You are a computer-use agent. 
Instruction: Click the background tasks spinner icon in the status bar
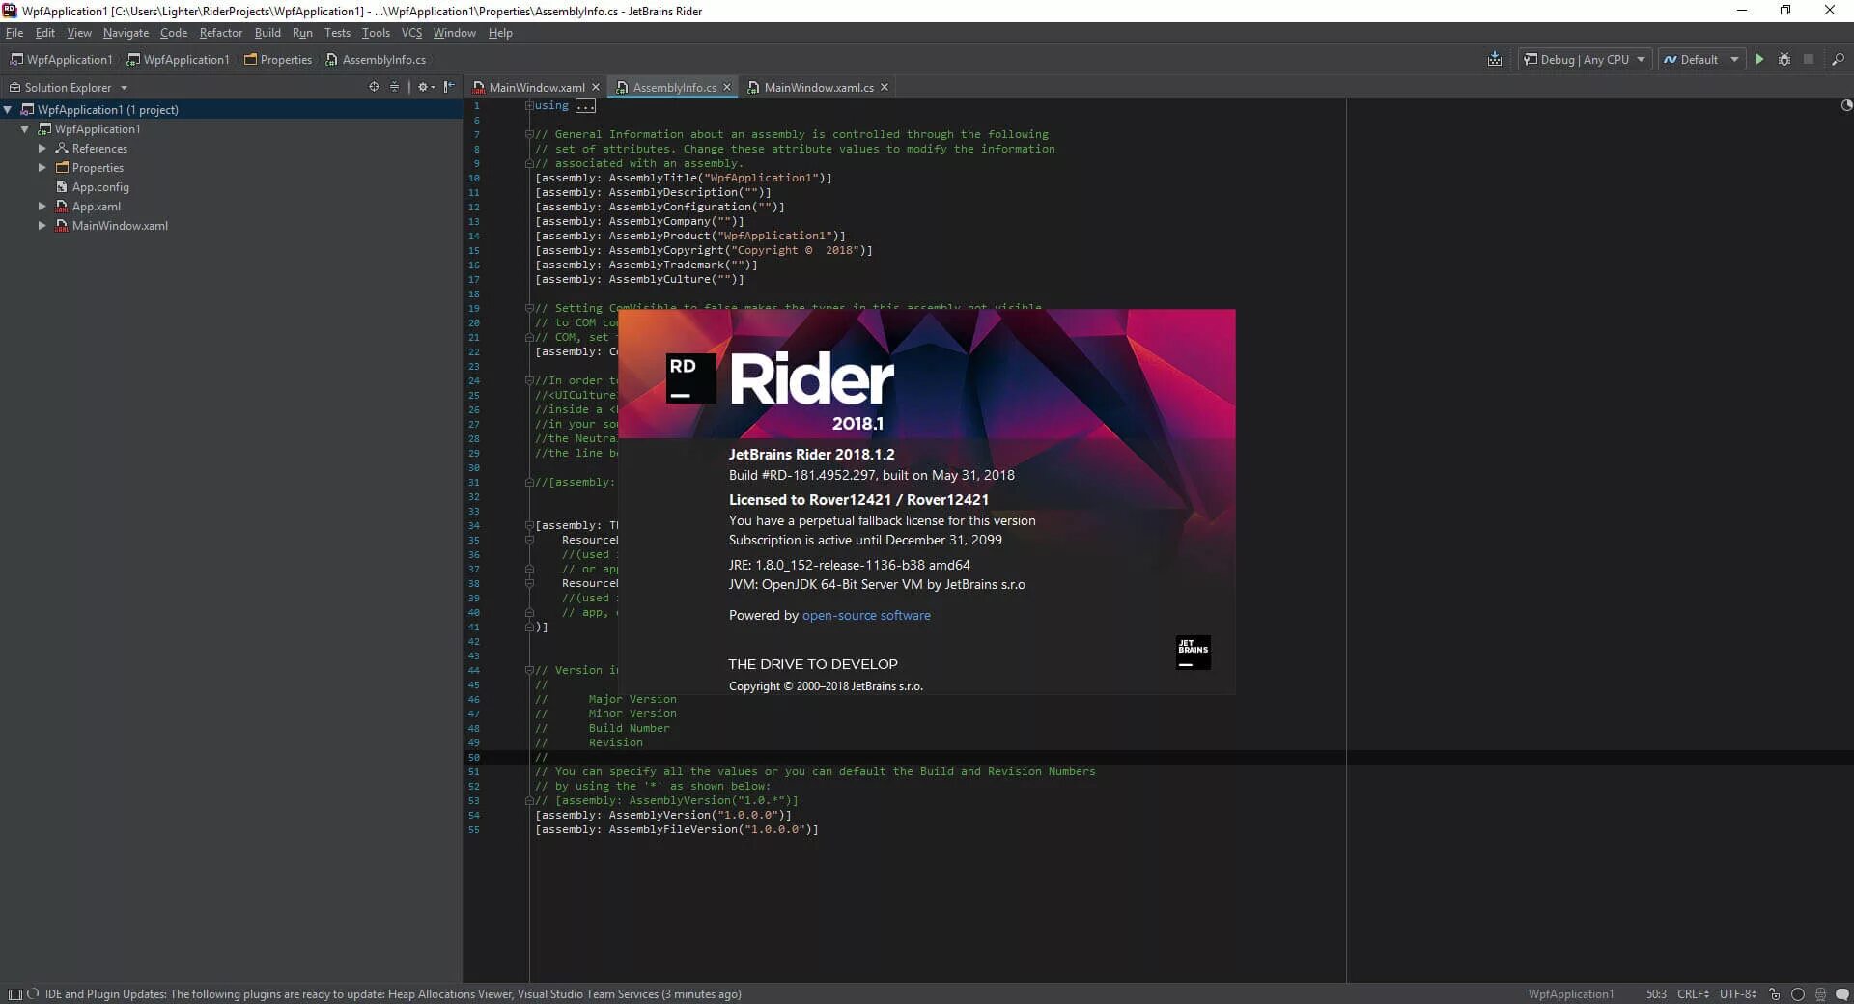(33, 993)
